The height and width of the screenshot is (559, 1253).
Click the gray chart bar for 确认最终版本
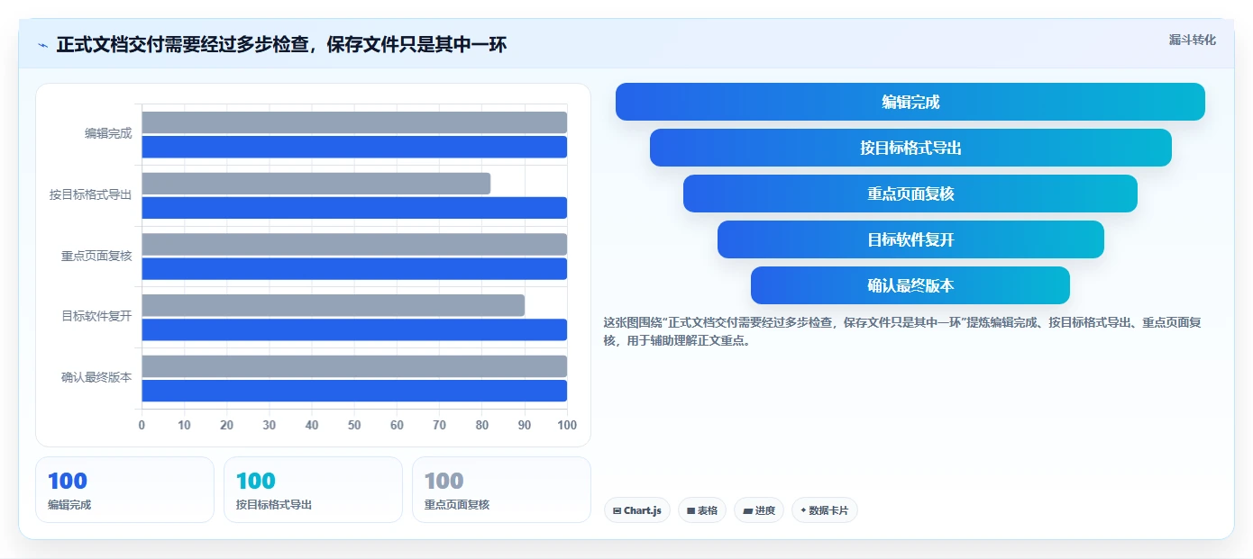(x=354, y=366)
